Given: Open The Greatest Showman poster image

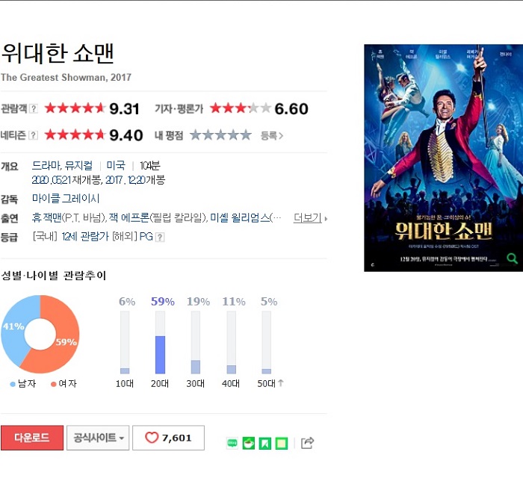Looking at the screenshot, I should (x=443, y=158).
